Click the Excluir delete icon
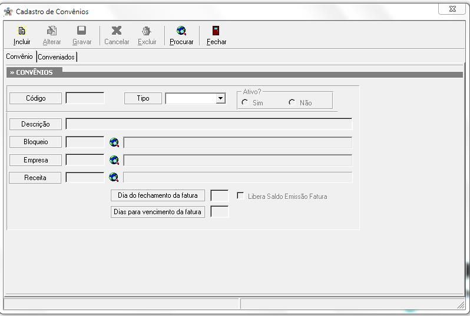The height and width of the screenshot is (316, 470). [147, 31]
